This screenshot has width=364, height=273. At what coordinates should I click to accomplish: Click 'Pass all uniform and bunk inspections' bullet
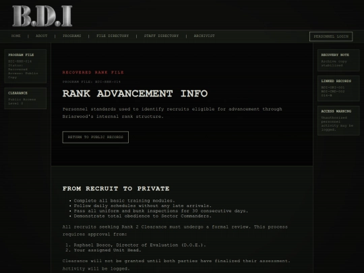click(161, 211)
